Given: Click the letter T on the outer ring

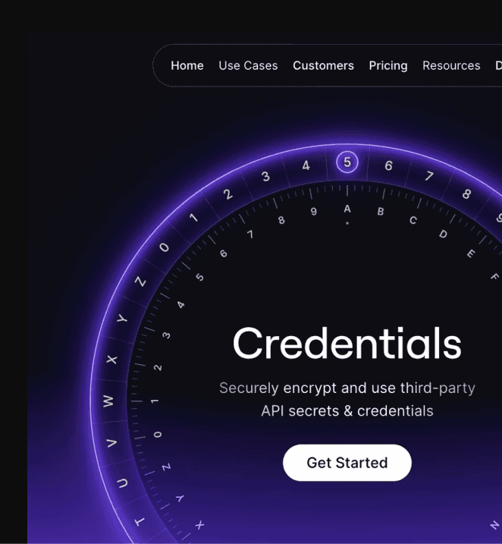Looking at the screenshot, I should [x=140, y=521].
